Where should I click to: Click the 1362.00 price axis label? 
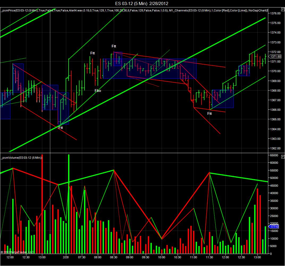coord(275,148)
